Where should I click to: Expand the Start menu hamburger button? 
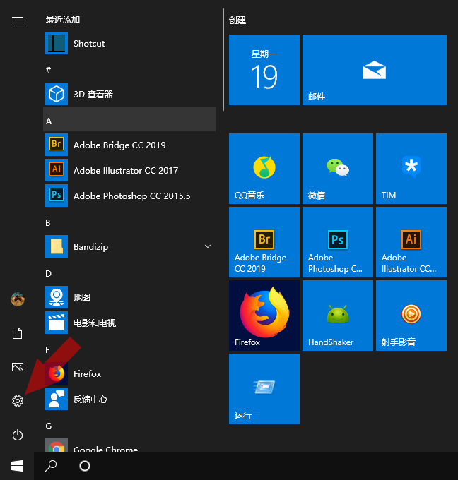click(18, 20)
